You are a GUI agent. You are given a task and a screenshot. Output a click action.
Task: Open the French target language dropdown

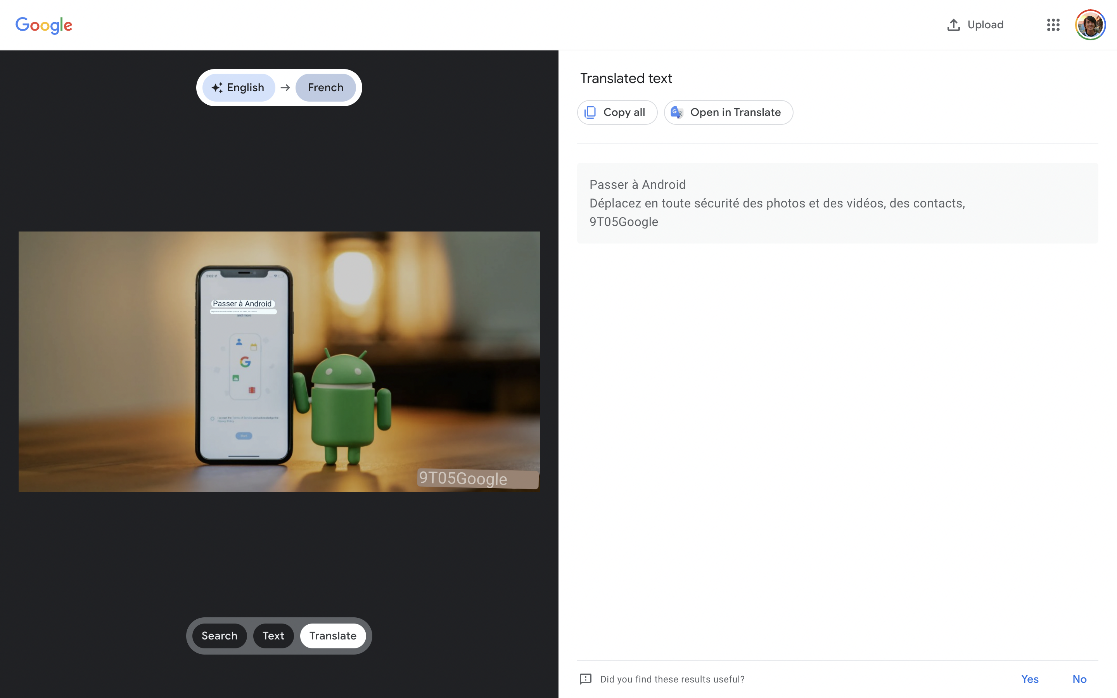pos(325,88)
